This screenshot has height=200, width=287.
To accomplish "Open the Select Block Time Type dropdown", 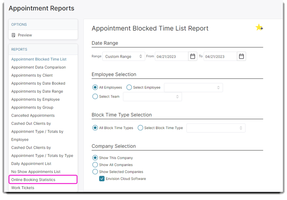I will click(x=216, y=128).
